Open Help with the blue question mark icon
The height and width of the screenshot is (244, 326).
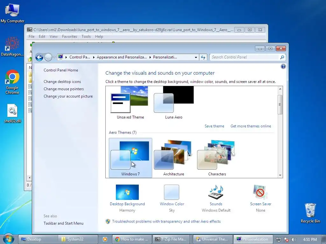(283, 66)
